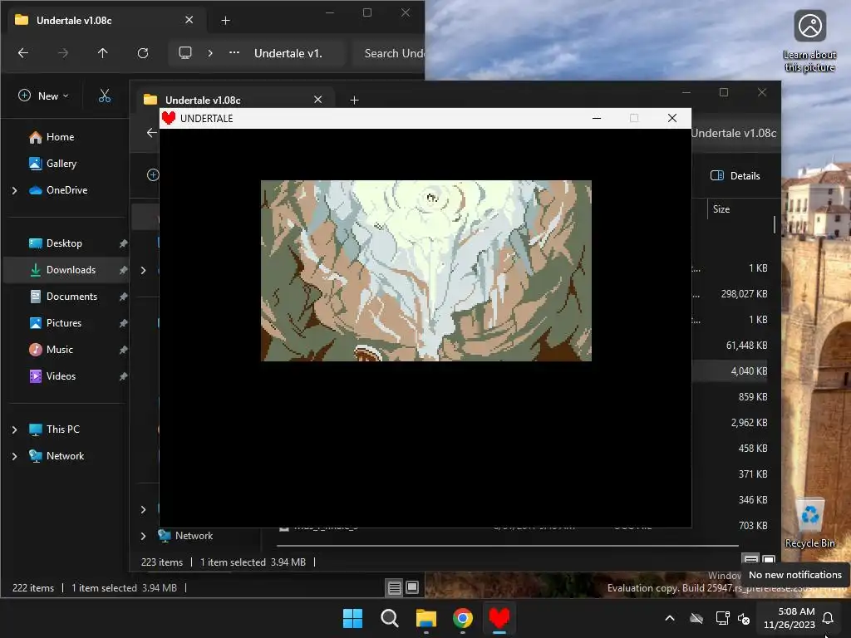Click the UNDERTALE red heart title icon
This screenshot has width=851, height=638.
(x=169, y=118)
